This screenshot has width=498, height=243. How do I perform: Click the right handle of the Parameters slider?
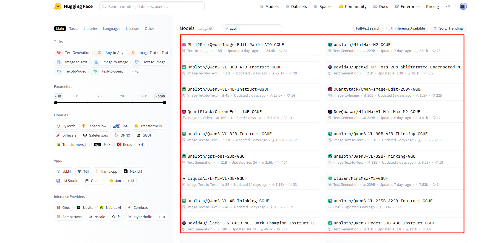(165, 103)
